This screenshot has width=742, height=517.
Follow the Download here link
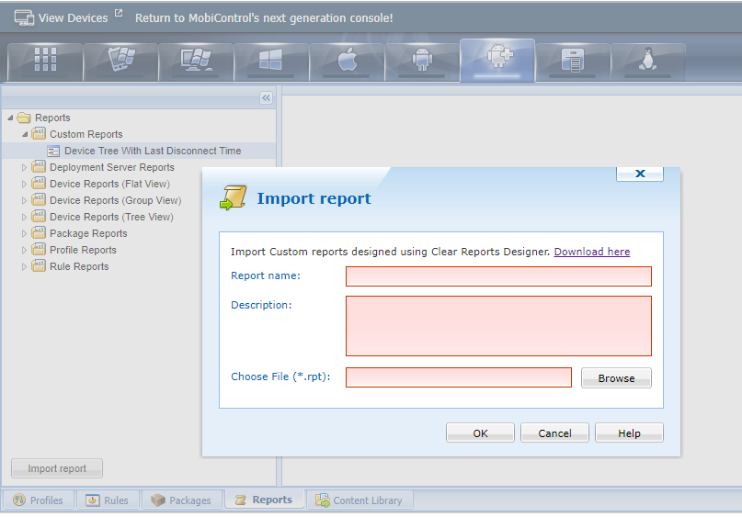tap(591, 252)
